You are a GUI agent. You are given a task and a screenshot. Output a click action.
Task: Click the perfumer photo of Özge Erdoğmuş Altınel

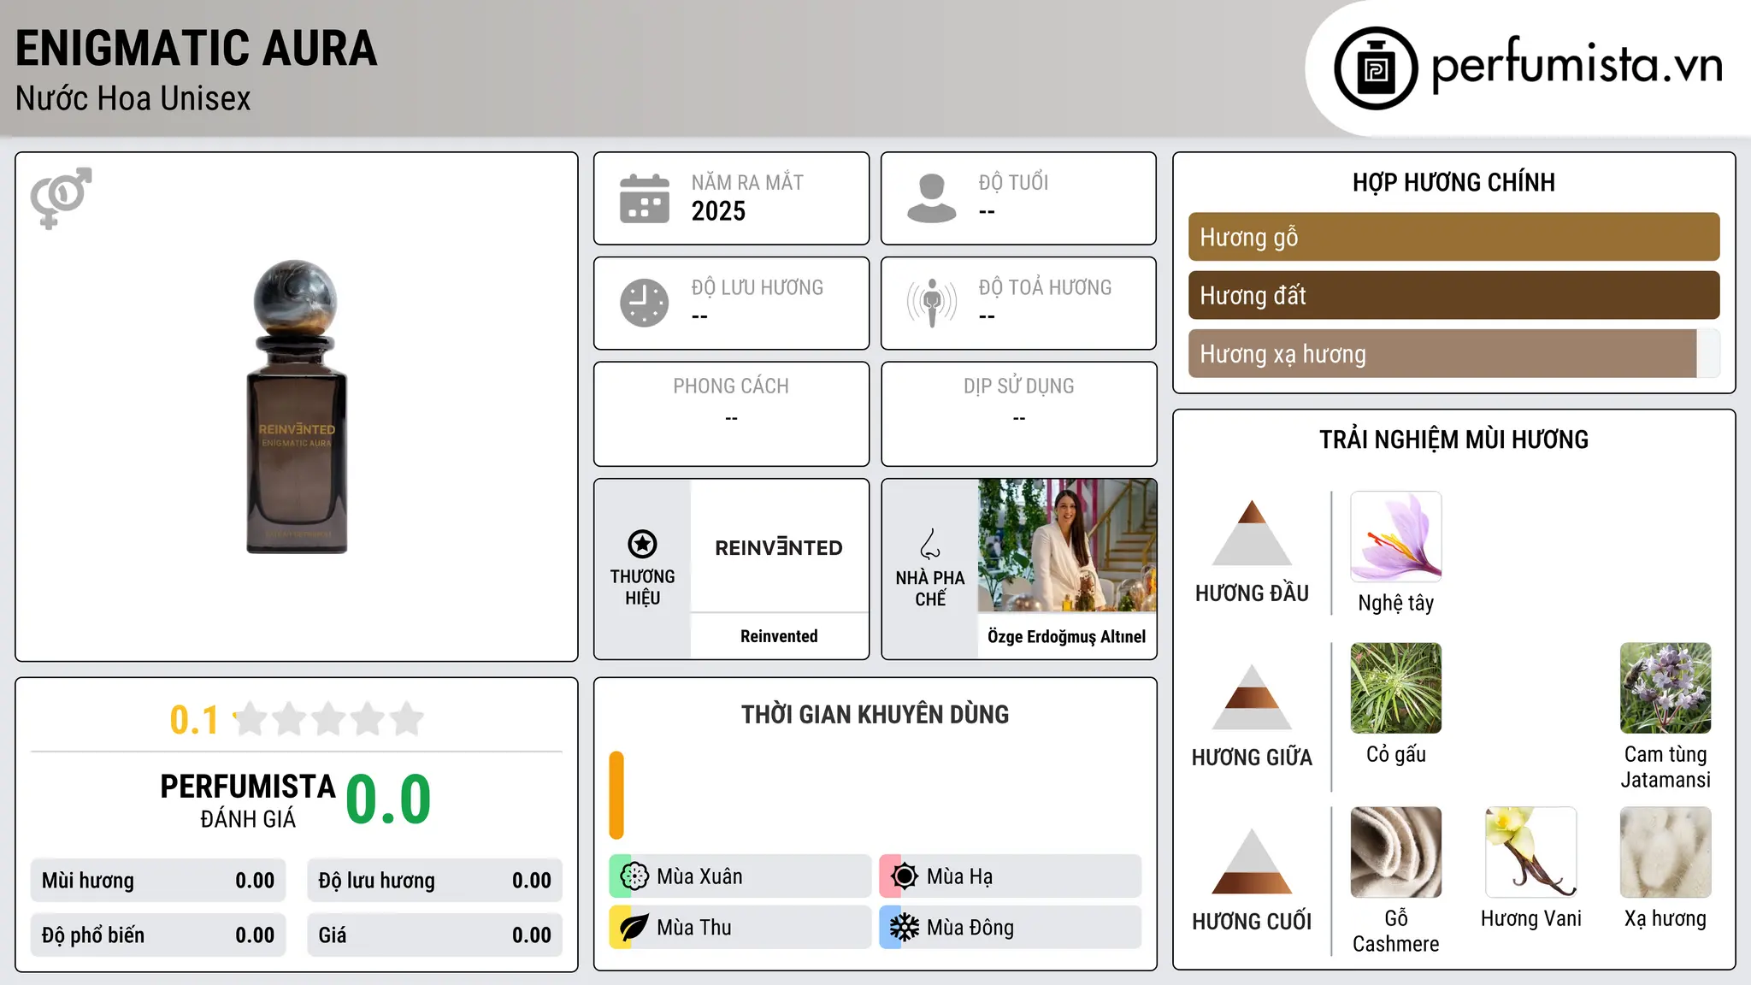pos(1067,546)
